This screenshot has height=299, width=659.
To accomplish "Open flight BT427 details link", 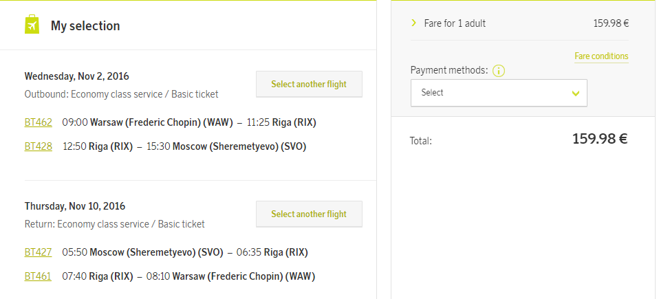I will (39, 252).
